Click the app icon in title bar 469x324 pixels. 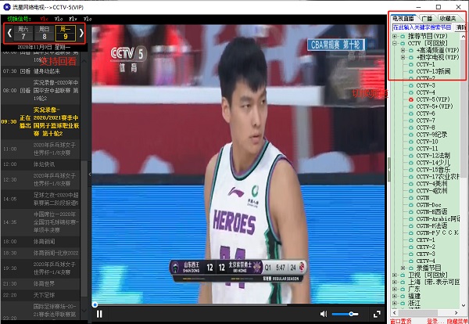tap(6, 5)
